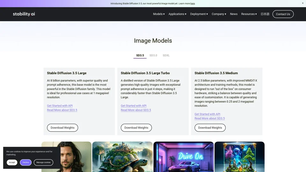Click the 'Stable Diffusion 3.5 Medium' heading
The width and height of the screenshot is (306, 172).
pos(216,73)
